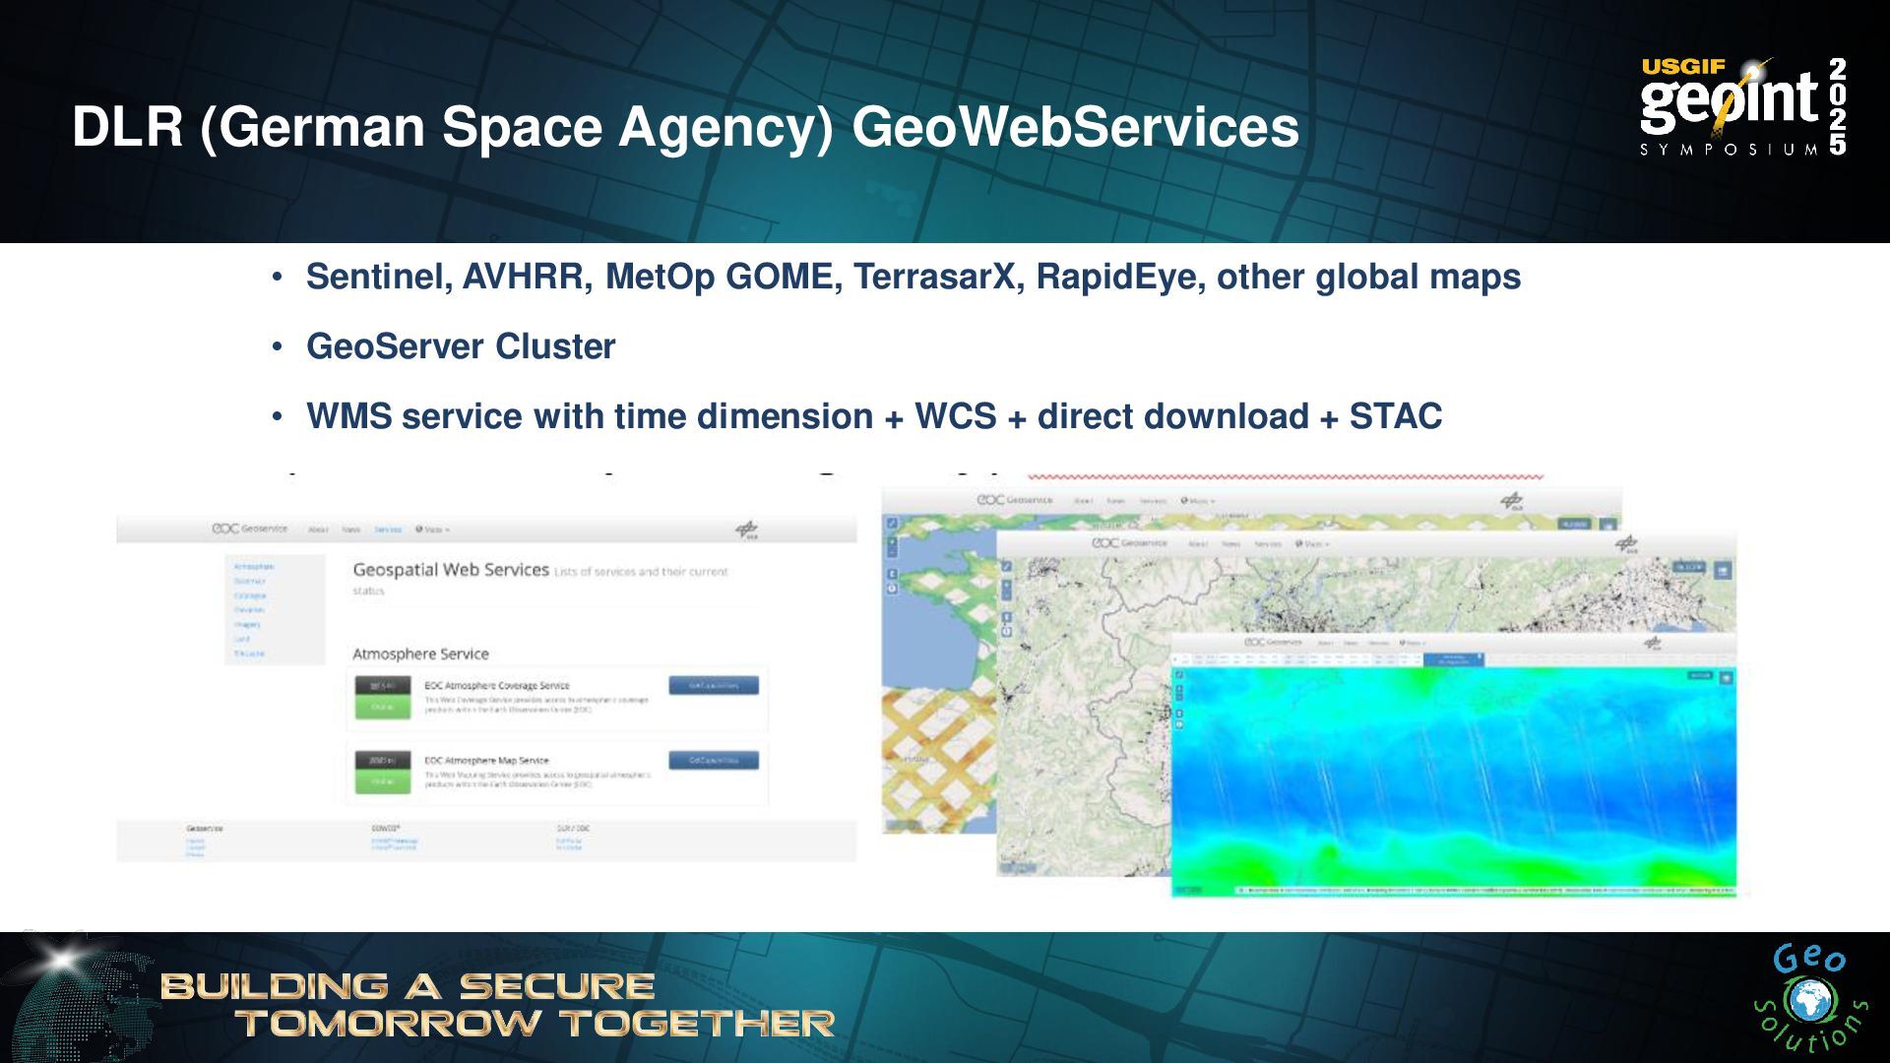This screenshot has width=1890, height=1063.
Task: Click the EOC Geoservice logo on the services page
Action: tap(250, 529)
